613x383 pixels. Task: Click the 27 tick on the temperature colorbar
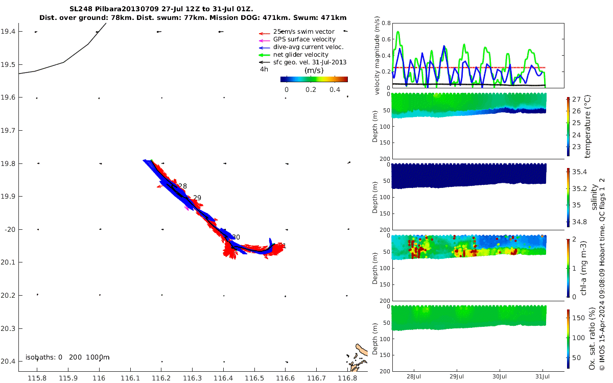click(577, 99)
